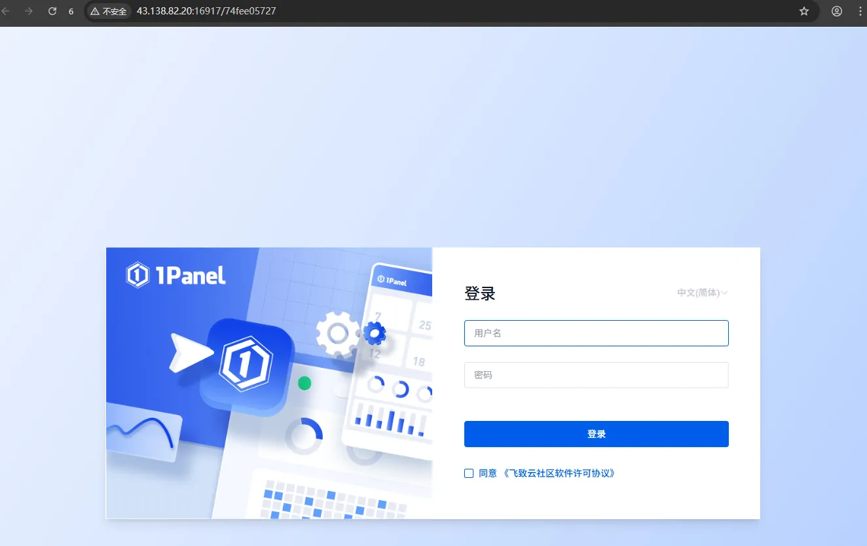Click the large white gear illustration
This screenshot has width=867, height=546.
tap(337, 334)
